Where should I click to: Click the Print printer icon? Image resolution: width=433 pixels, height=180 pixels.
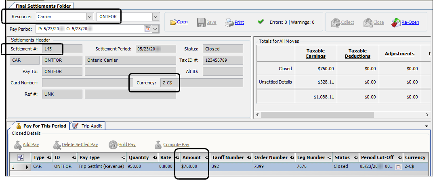[x=229, y=22]
